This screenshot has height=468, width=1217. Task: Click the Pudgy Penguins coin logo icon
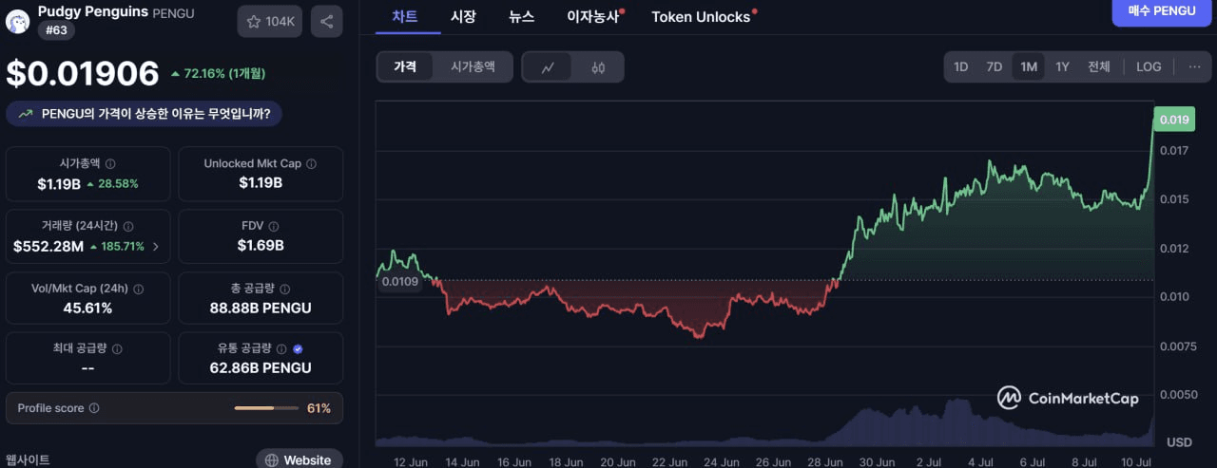(18, 21)
